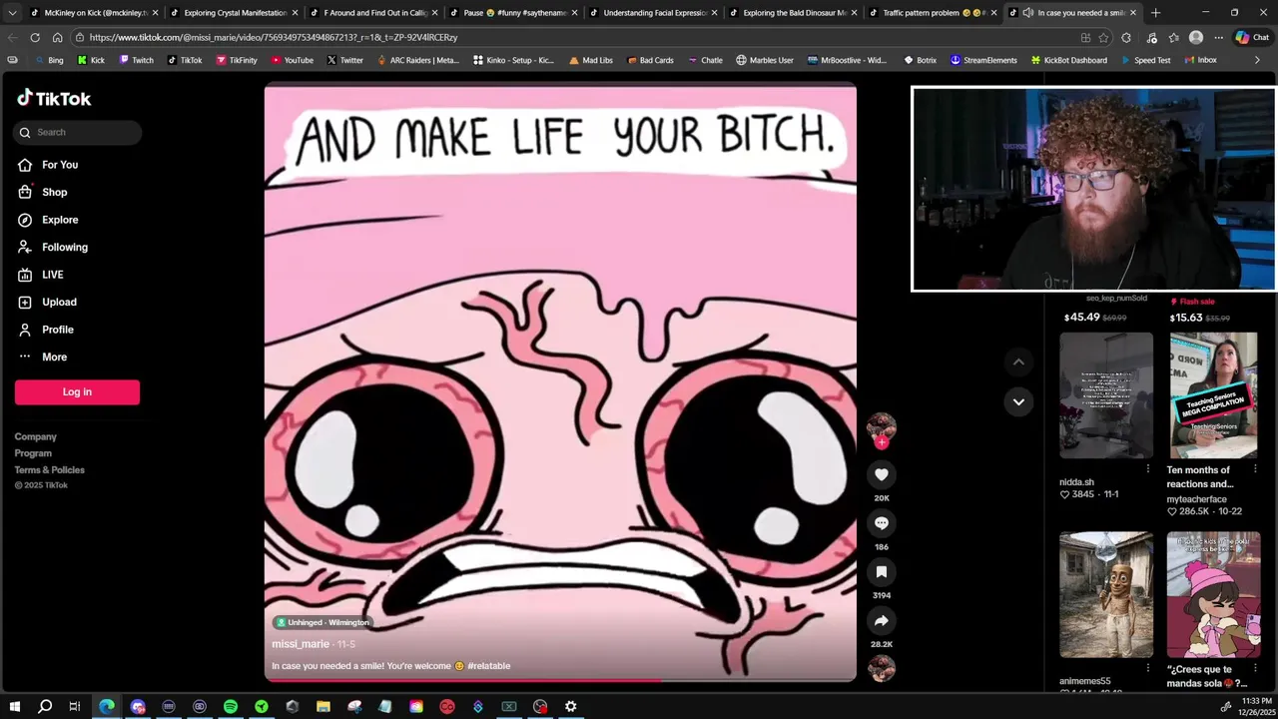
Task: Follow the creator via the red plus badge
Action: pyautogui.click(x=881, y=442)
